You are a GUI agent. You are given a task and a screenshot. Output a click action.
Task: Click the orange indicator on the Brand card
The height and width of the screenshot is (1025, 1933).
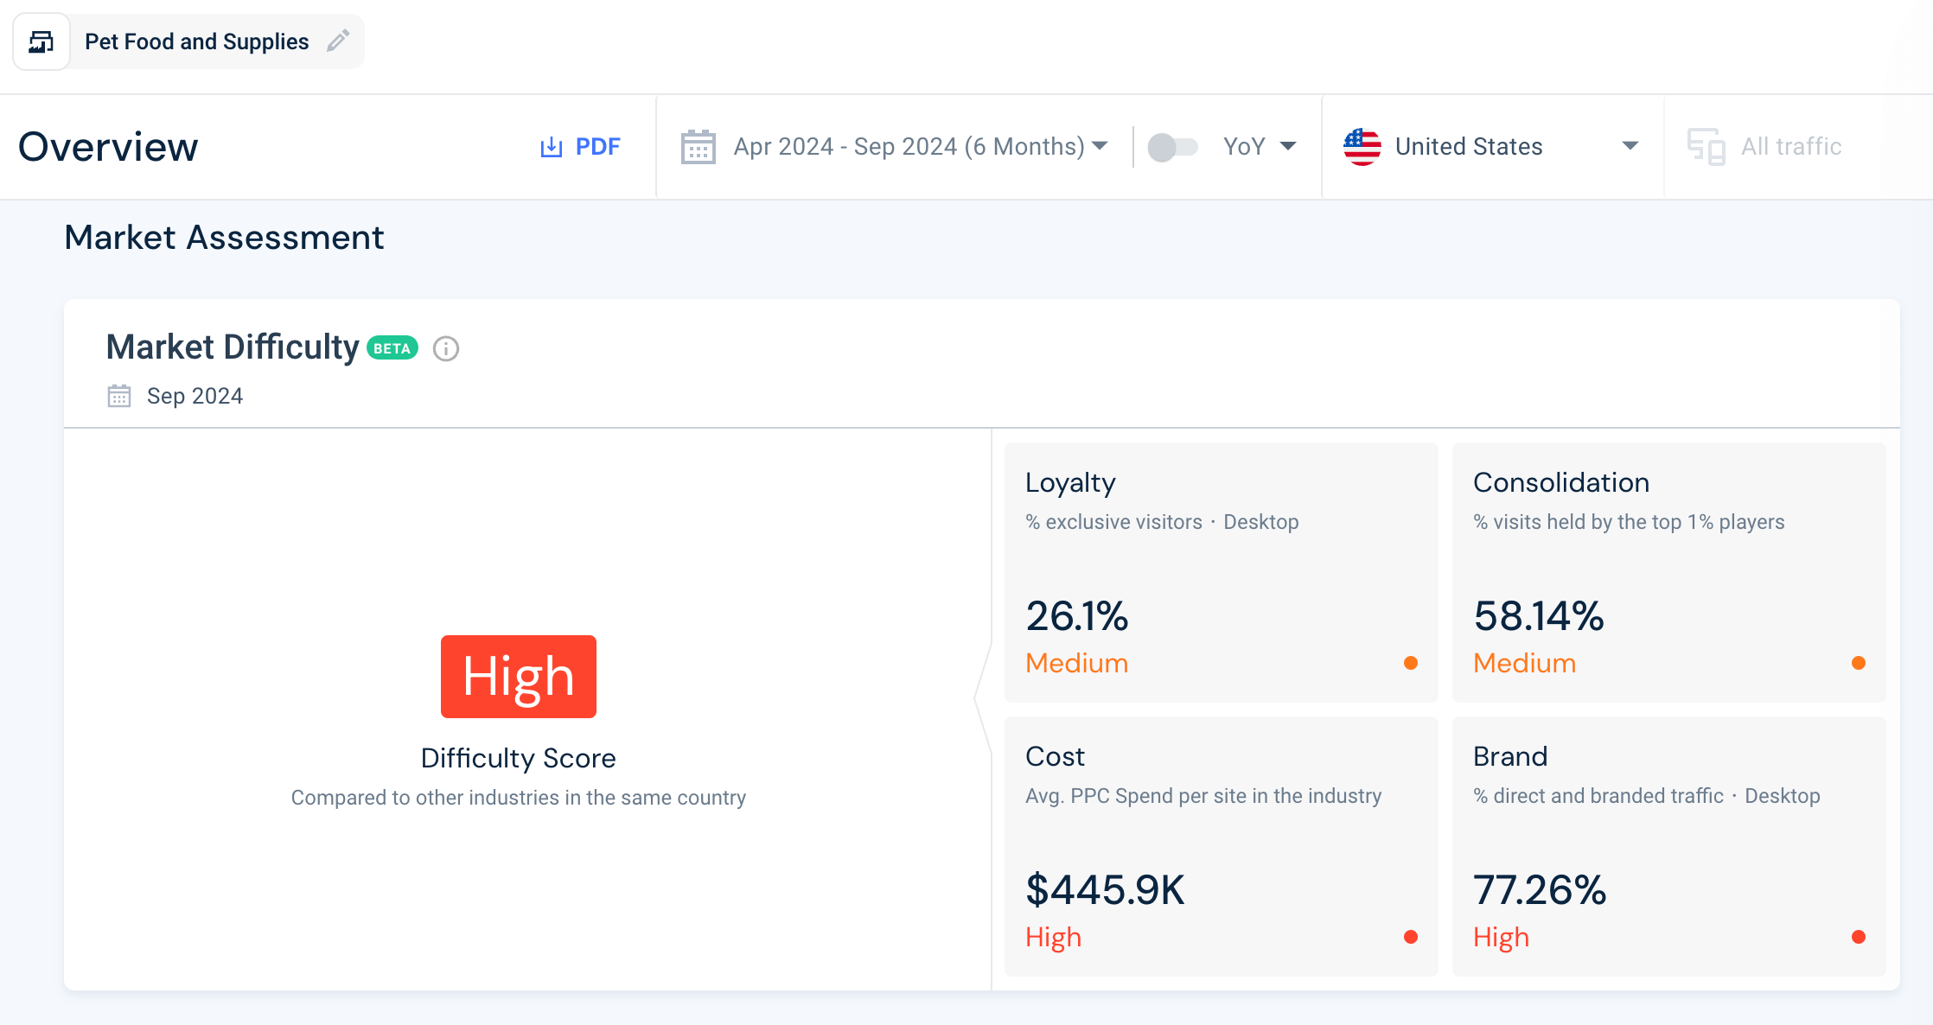point(1858,936)
